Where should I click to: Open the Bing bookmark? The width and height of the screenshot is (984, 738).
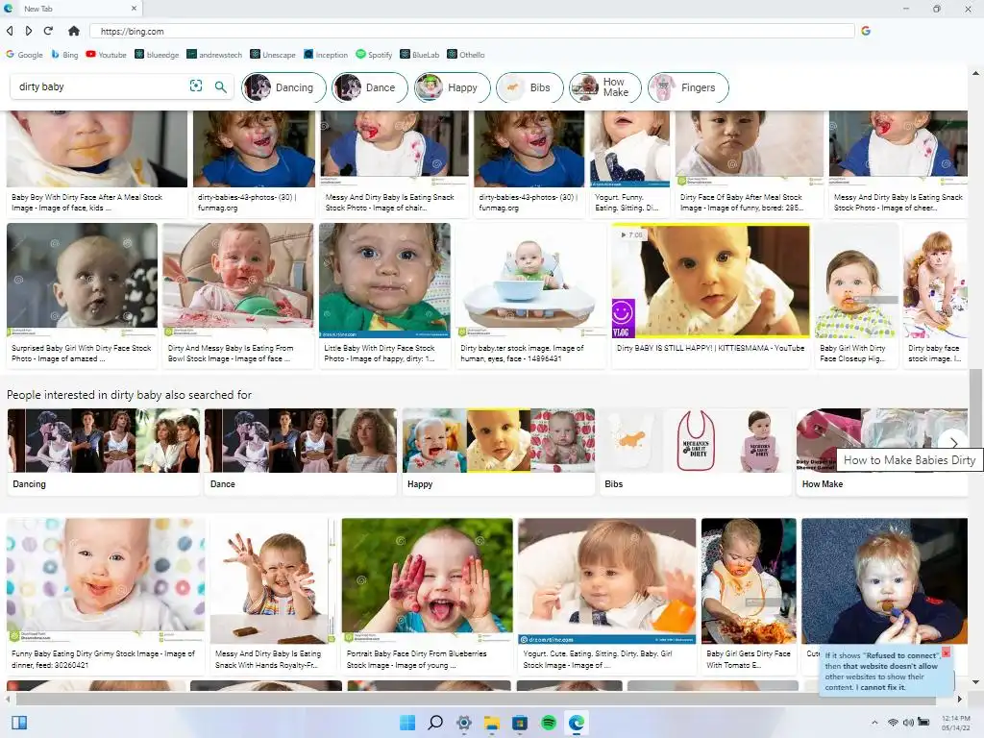(64, 55)
